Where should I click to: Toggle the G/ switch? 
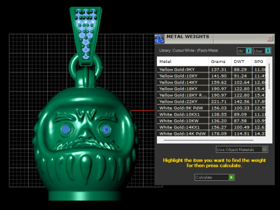tap(244, 51)
